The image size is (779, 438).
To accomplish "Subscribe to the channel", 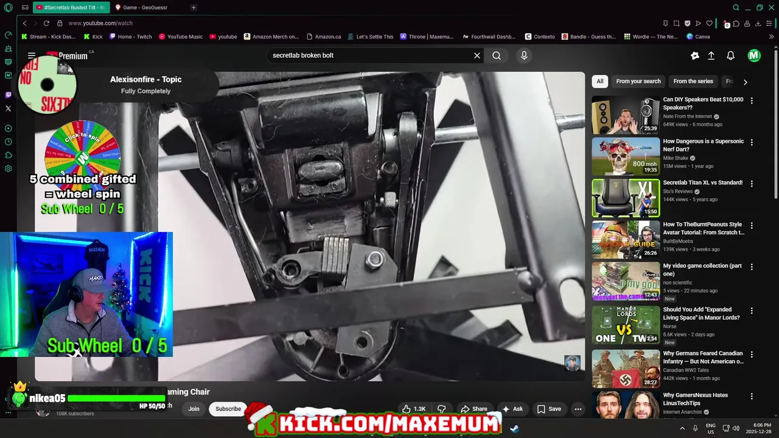I will coord(228,409).
